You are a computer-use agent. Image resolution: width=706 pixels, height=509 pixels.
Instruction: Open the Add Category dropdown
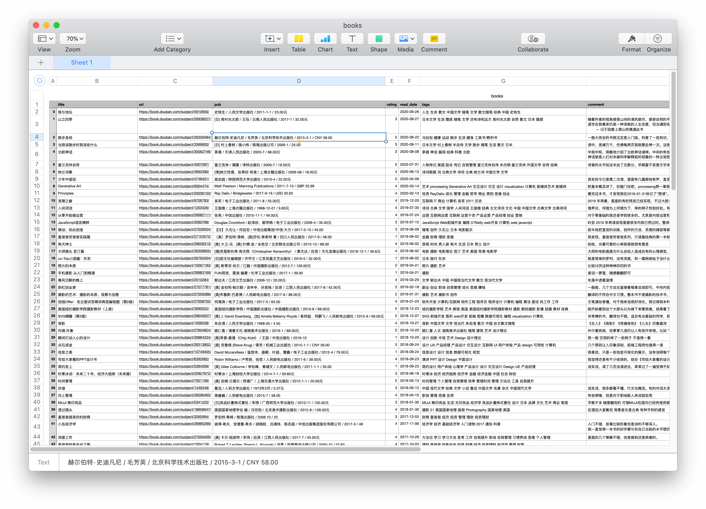[172, 39]
